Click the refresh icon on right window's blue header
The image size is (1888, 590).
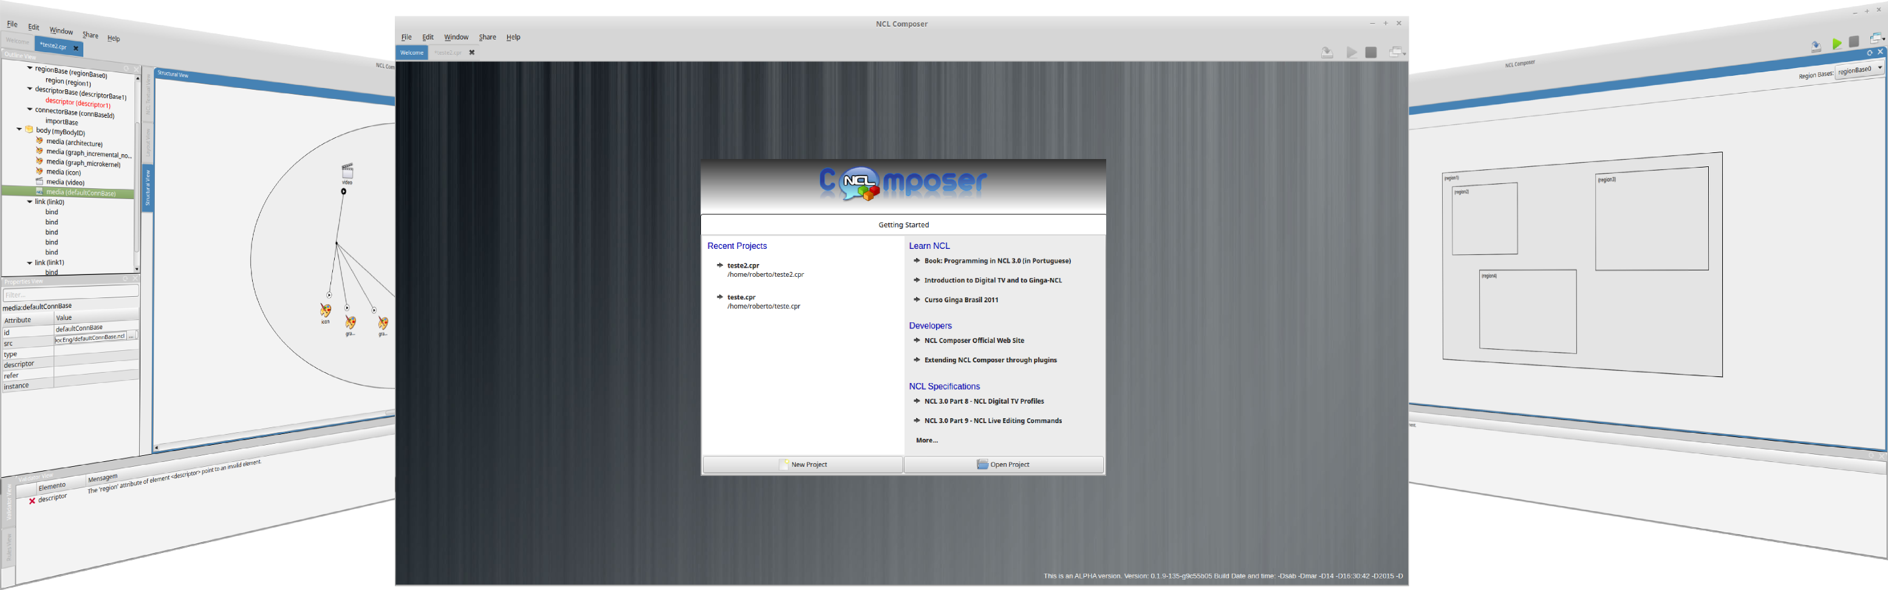[1870, 53]
